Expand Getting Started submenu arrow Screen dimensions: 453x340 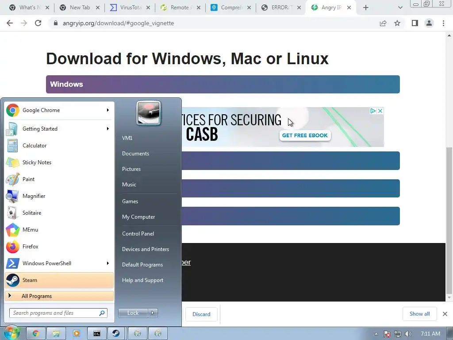click(x=108, y=129)
